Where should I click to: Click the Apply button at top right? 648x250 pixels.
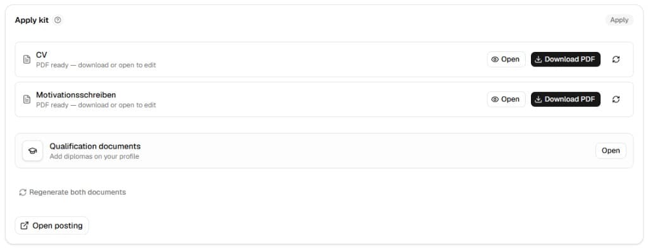tap(619, 20)
